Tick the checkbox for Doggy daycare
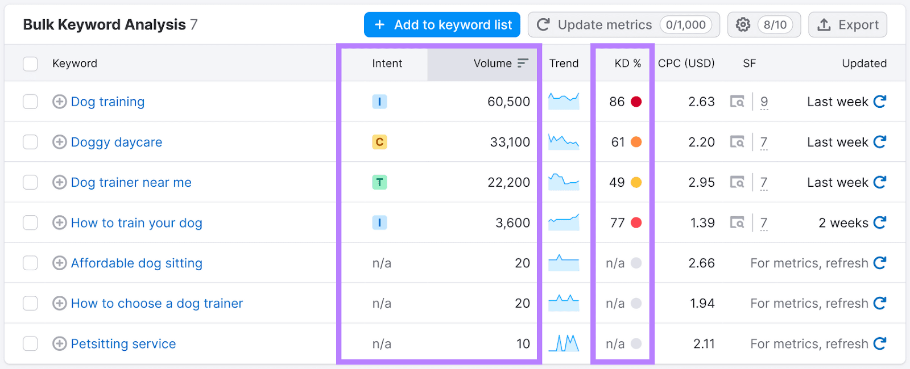 point(30,142)
